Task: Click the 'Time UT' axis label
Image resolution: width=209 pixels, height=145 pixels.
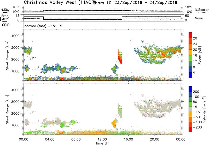Action: point(102,143)
